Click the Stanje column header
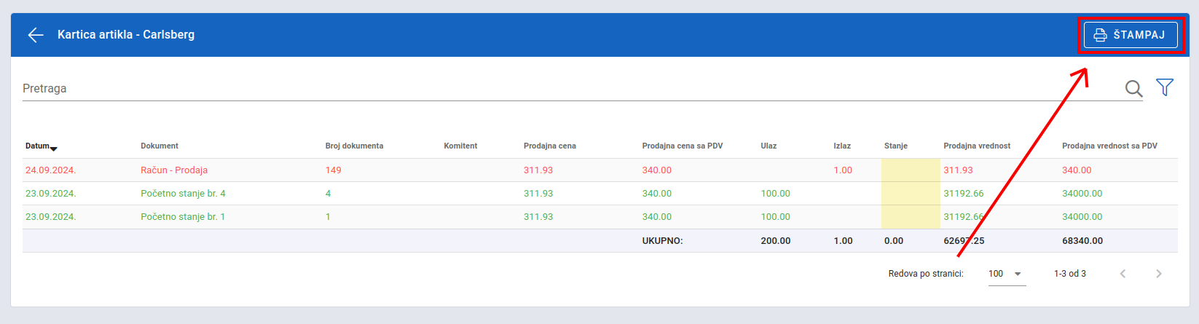Image resolution: width=1199 pixels, height=324 pixels. pos(896,146)
